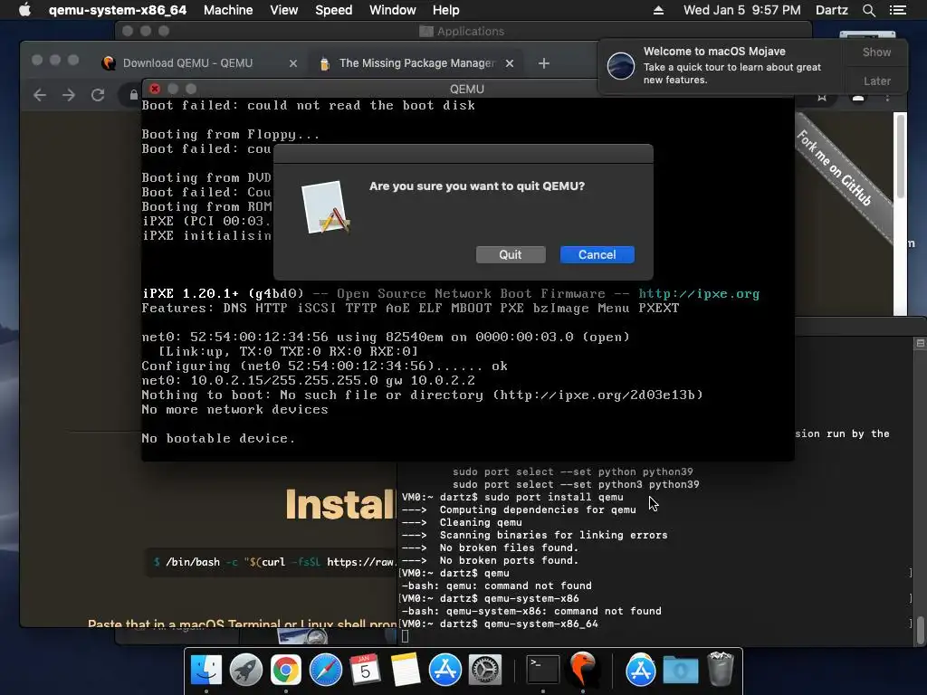The height and width of the screenshot is (695, 927).
Task: Click the lock icon in the address bar
Action: coord(134,95)
